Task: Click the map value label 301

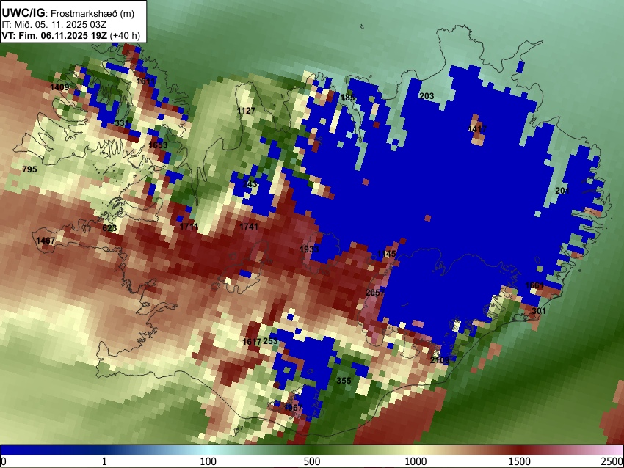Action: [x=538, y=310]
